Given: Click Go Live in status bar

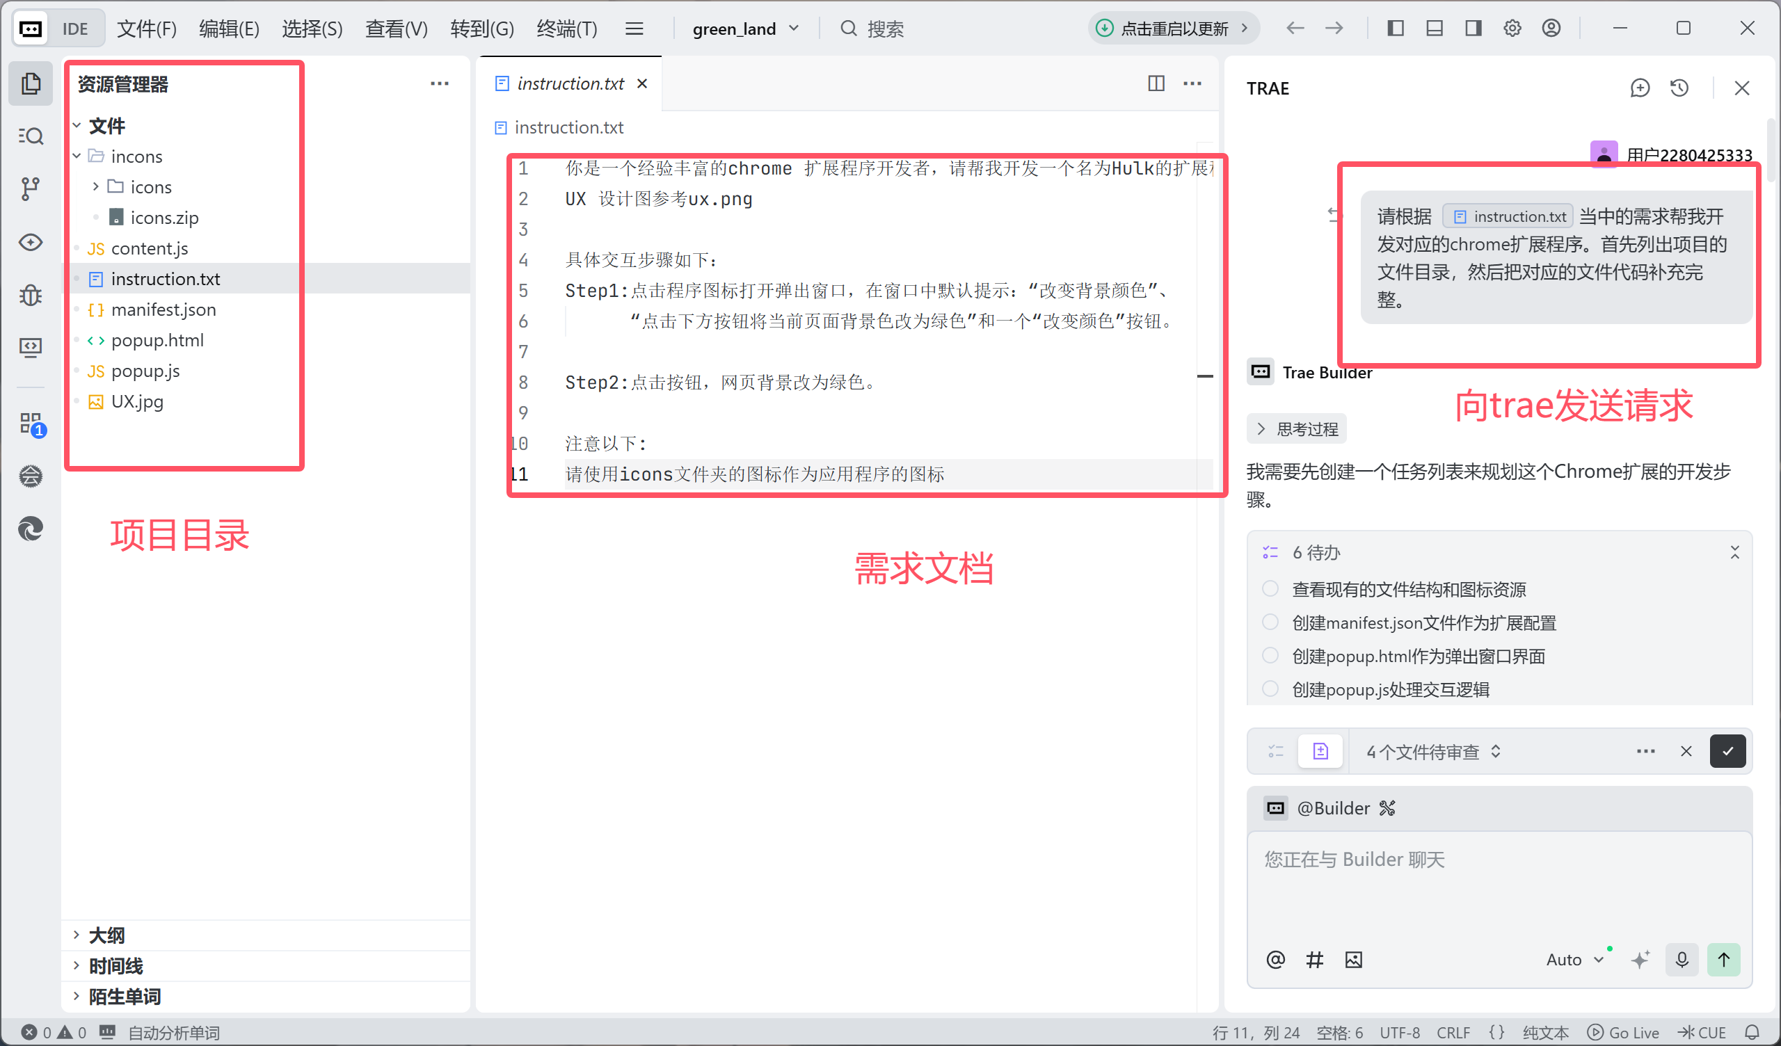Looking at the screenshot, I should pos(1623,1033).
